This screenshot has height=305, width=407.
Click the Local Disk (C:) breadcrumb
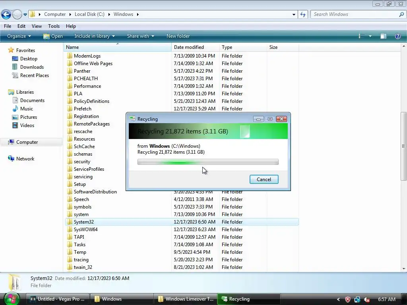tap(89, 14)
